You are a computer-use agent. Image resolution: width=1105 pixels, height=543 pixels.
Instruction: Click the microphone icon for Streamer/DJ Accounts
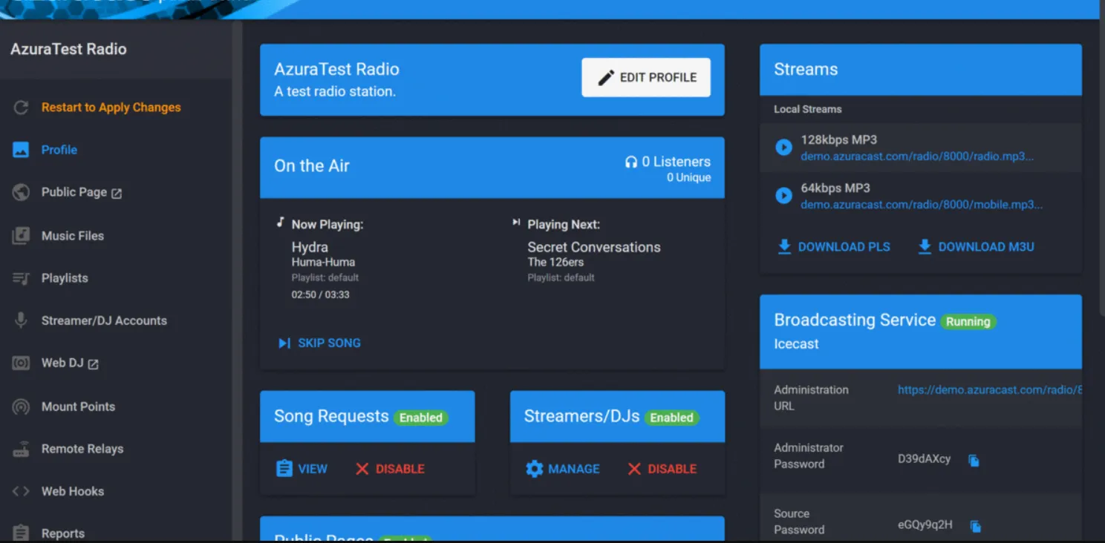21,320
